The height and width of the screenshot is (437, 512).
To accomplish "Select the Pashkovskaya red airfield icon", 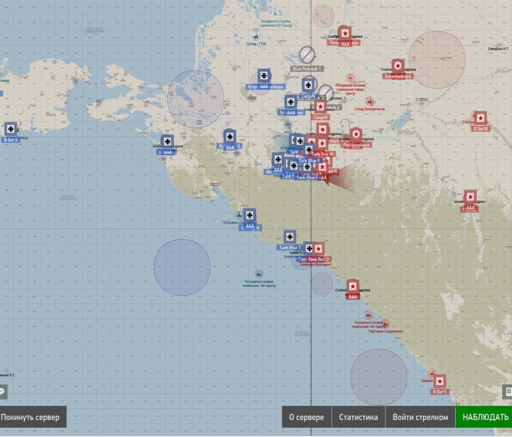I will [x=356, y=134].
